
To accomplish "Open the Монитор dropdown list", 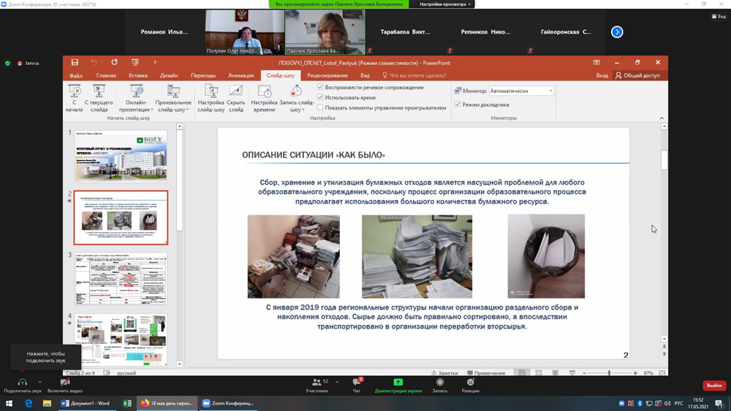I will (550, 91).
